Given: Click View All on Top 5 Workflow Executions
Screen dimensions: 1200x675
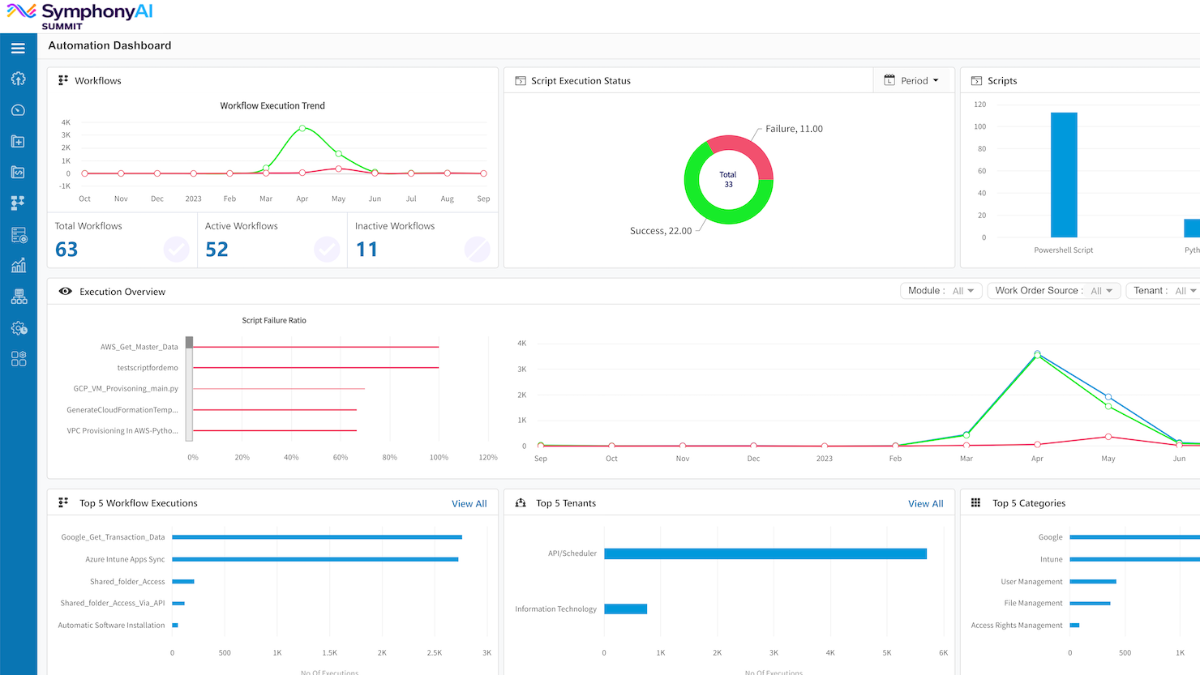Looking at the screenshot, I should [469, 503].
